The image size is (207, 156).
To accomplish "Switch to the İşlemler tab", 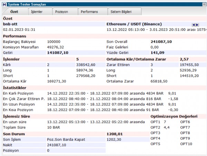I will (x=40, y=12).
